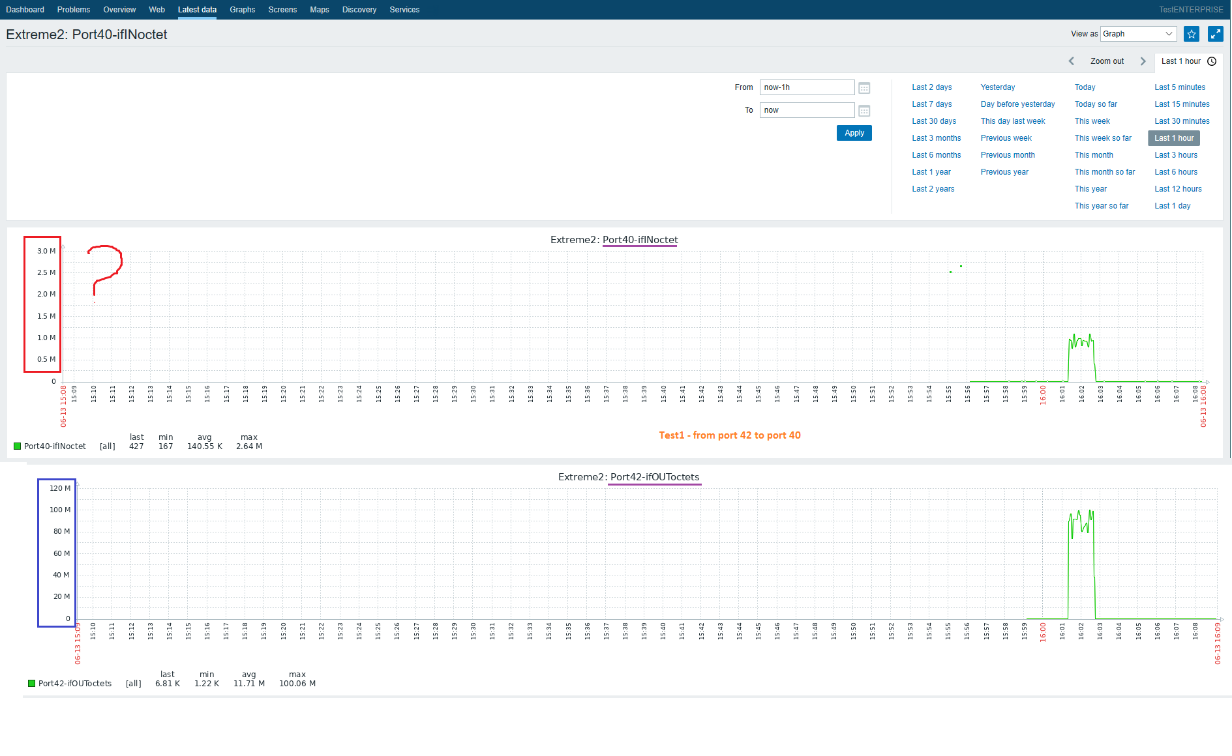The image size is (1232, 756).
Task: Go to next time period arrow
Action: pos(1143,61)
